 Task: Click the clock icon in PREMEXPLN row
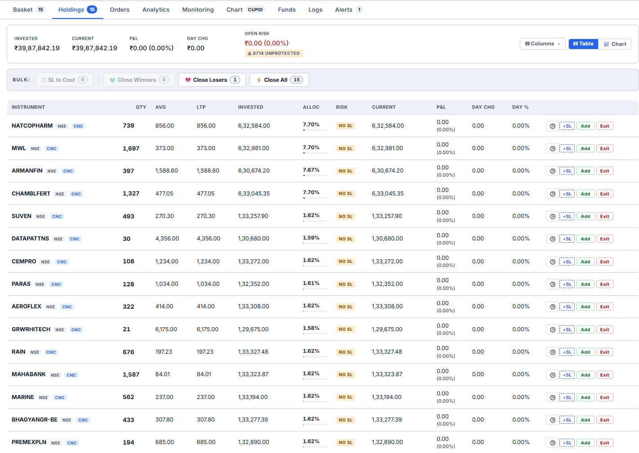552,443
